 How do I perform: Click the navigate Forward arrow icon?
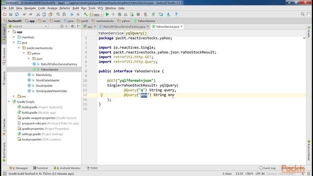[78, 14]
